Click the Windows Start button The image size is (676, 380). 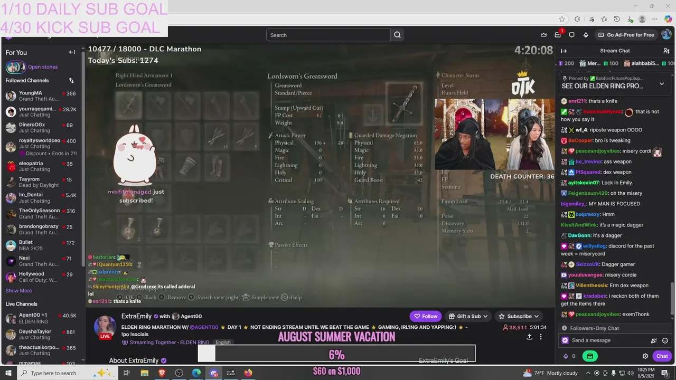[x=9, y=373]
